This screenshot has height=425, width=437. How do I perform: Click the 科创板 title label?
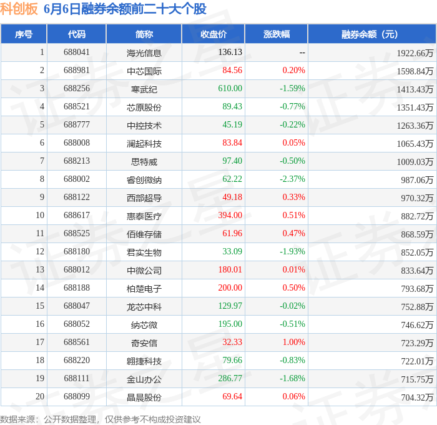click(19, 9)
